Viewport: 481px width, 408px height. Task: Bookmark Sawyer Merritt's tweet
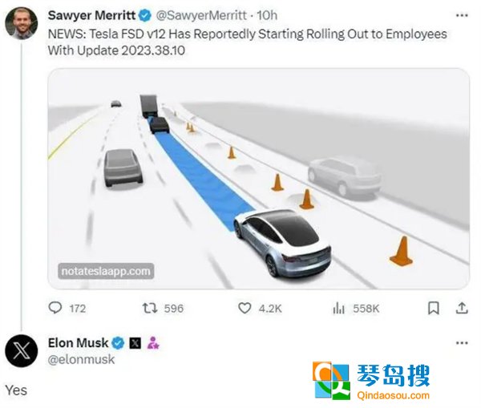pyautogui.click(x=434, y=308)
